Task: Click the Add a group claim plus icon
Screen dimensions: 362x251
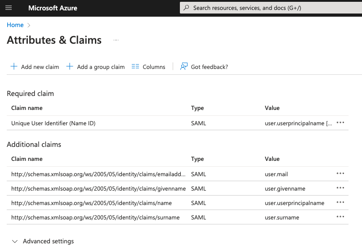Action: [70, 67]
